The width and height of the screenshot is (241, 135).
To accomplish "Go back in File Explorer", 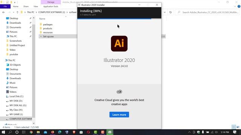I will pos(3,12).
